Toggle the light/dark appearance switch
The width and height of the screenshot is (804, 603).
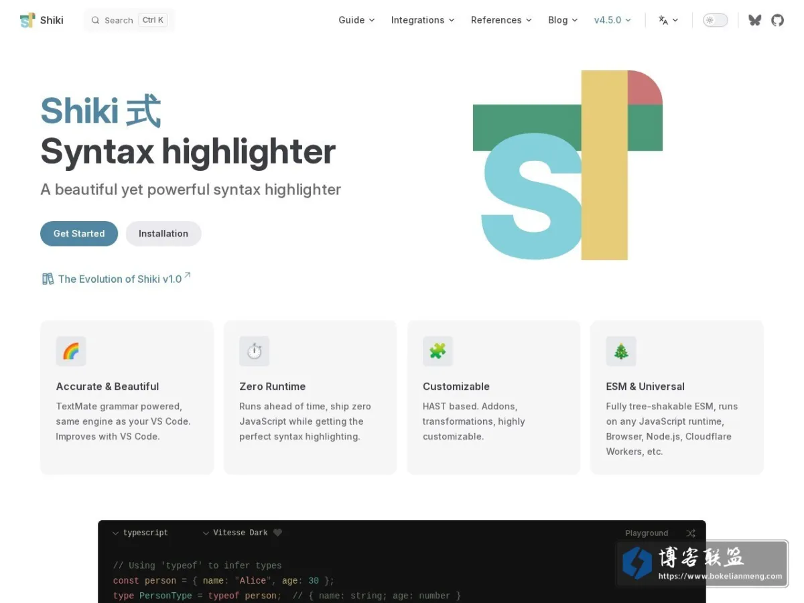click(715, 20)
